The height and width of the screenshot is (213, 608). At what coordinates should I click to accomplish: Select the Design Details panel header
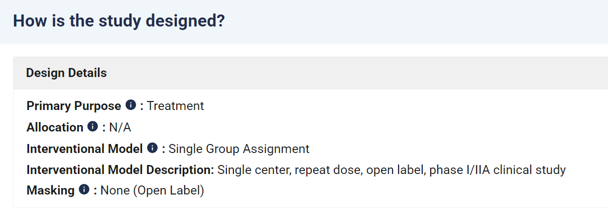point(310,73)
